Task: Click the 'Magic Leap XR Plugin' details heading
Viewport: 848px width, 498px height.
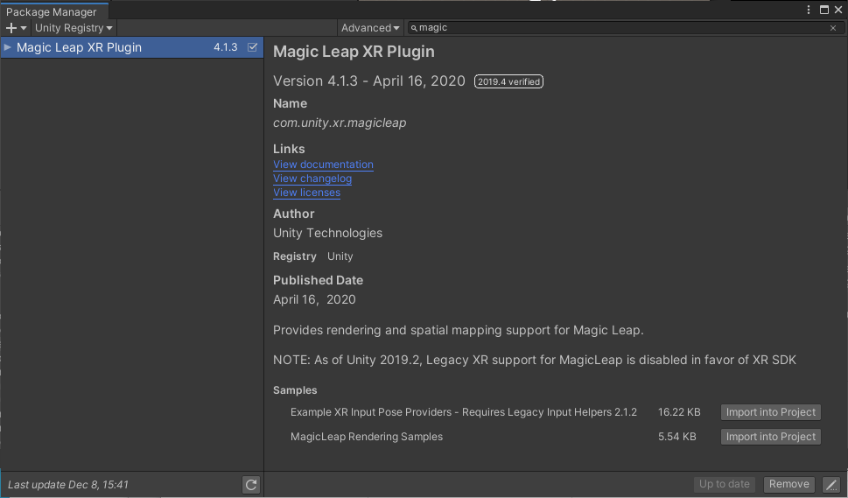Action: [x=354, y=52]
